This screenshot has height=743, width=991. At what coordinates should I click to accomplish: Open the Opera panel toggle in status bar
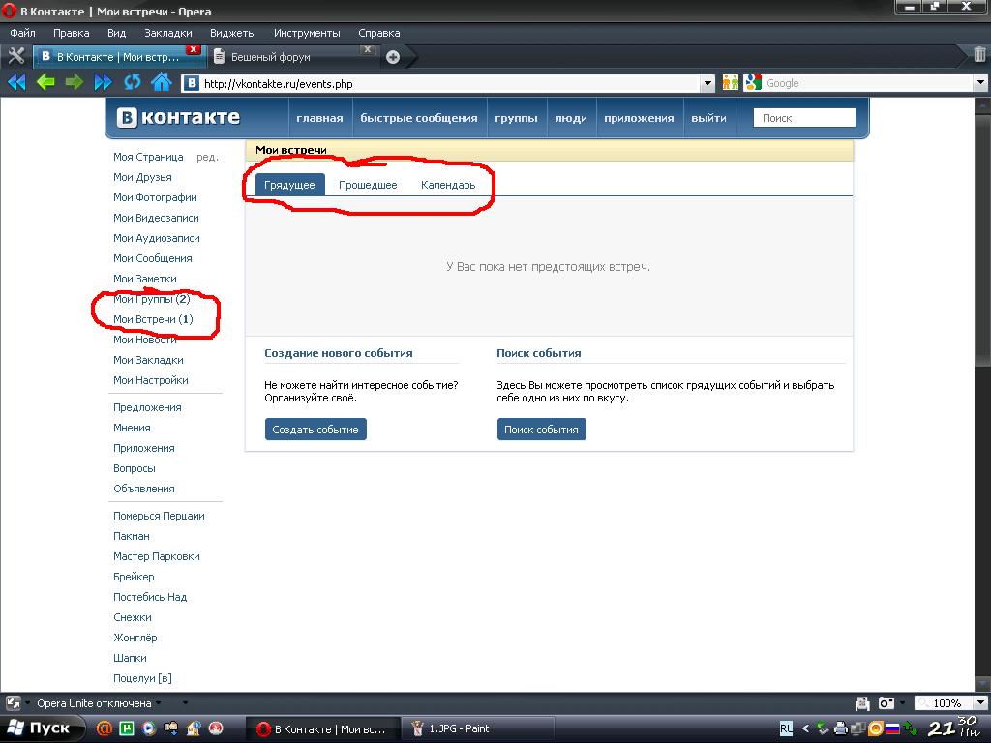point(13,703)
